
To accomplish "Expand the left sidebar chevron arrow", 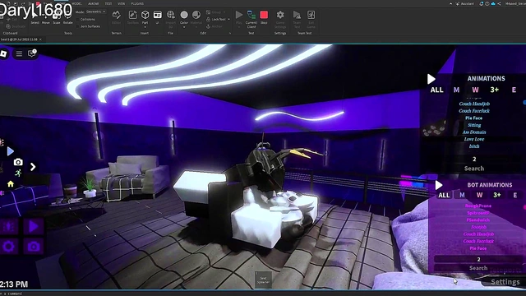I will point(33,167).
